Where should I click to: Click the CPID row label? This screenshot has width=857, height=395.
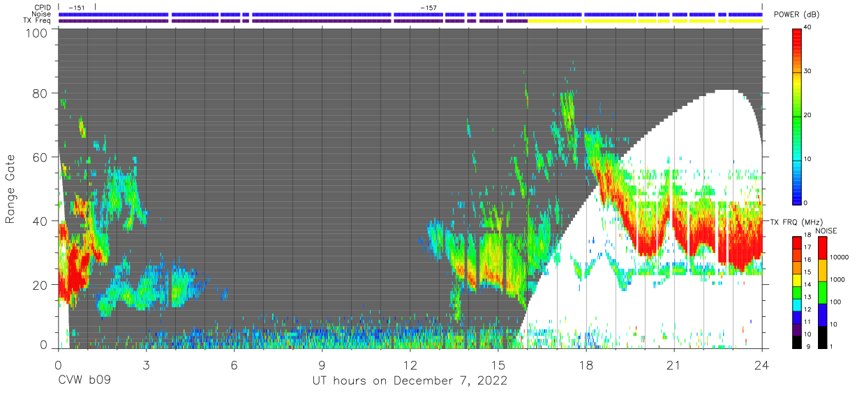[x=42, y=8]
